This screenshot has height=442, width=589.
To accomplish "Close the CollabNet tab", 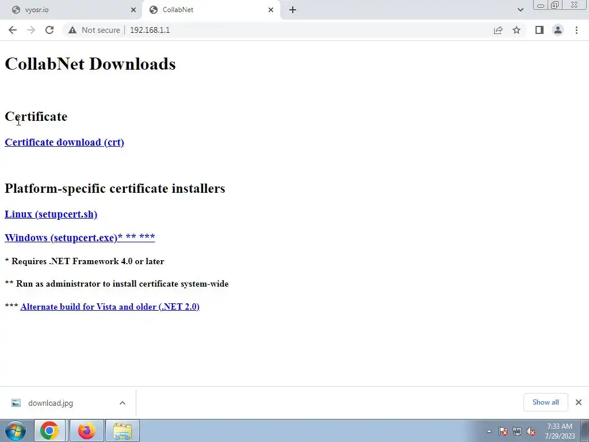I will pos(271,10).
